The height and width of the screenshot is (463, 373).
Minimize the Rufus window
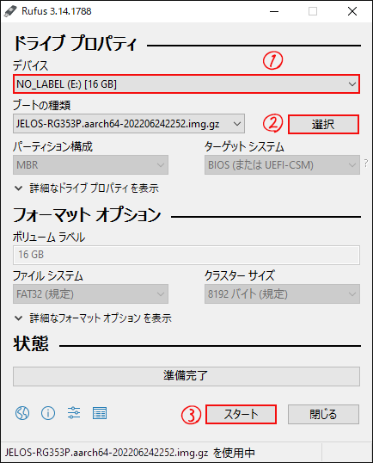pos(274,11)
